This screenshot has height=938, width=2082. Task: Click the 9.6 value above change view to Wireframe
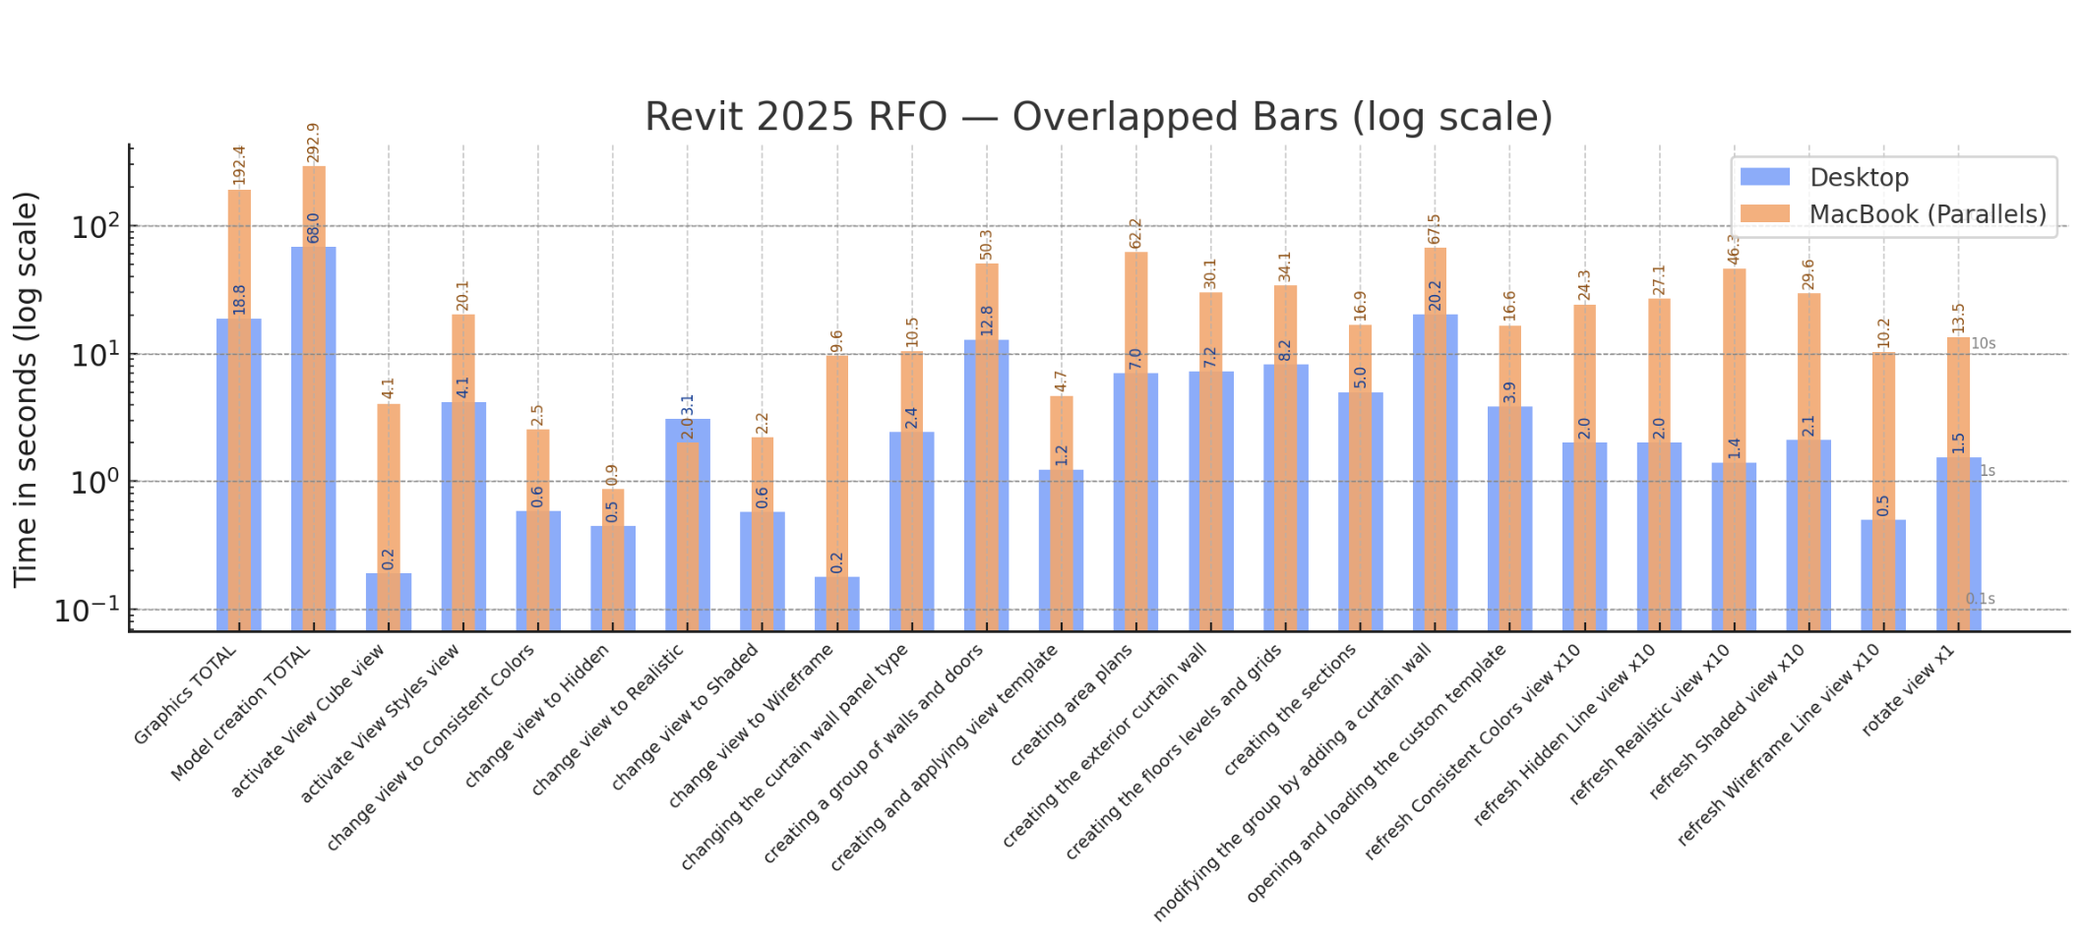(x=837, y=341)
